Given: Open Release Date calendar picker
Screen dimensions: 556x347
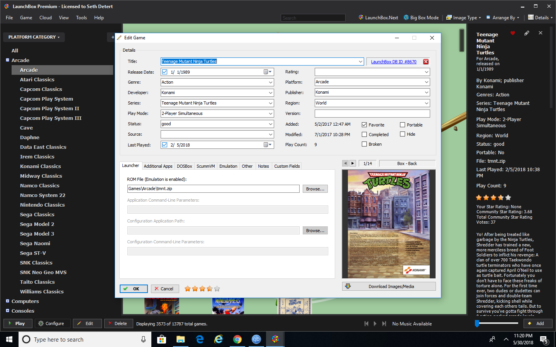Looking at the screenshot, I should pyautogui.click(x=268, y=72).
